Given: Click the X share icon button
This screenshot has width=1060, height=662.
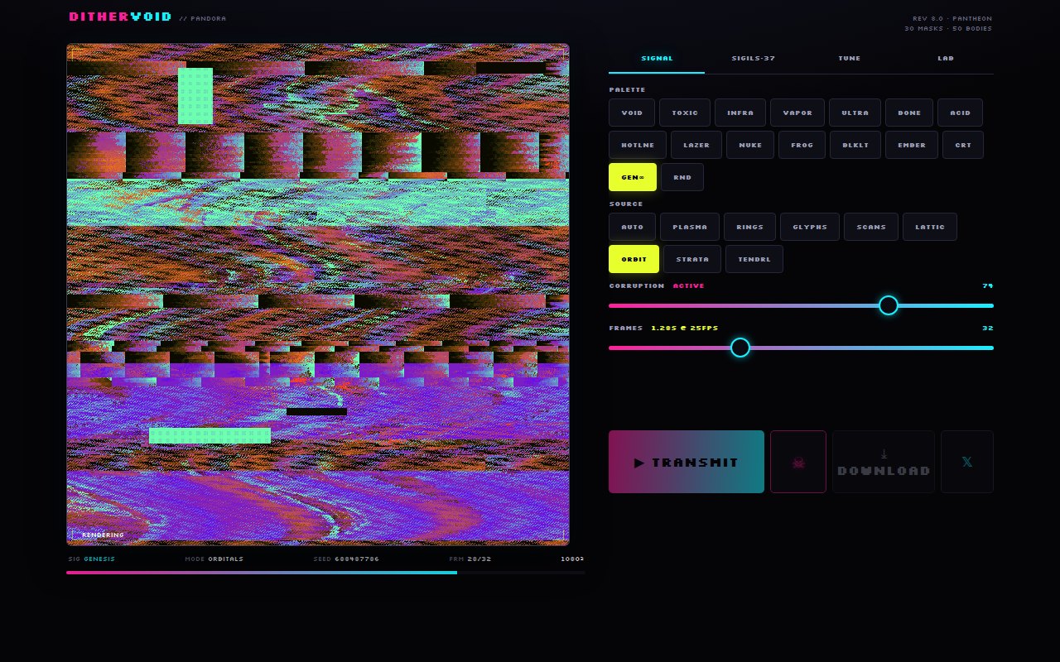Looking at the screenshot, I should 967,462.
